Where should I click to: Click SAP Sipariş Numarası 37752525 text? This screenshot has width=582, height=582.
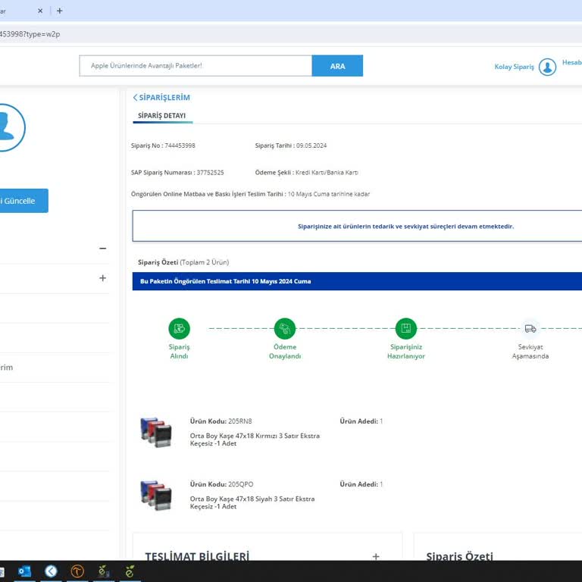pyautogui.click(x=177, y=173)
